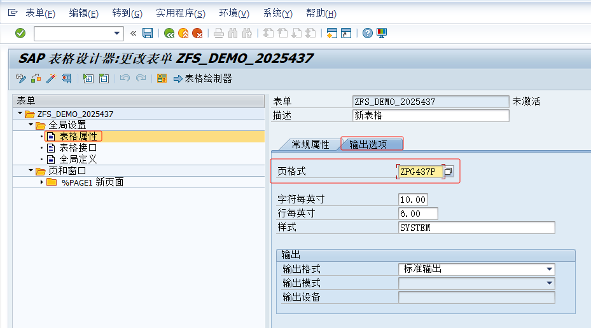The height and width of the screenshot is (328, 591).
Task: Select the %PAGE1 新页面 tree item
Action: pos(93,182)
